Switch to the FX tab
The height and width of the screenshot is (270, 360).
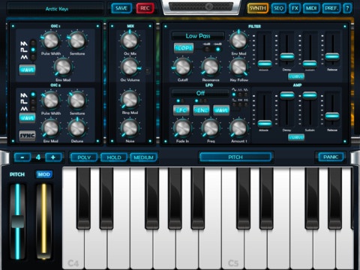295,8
